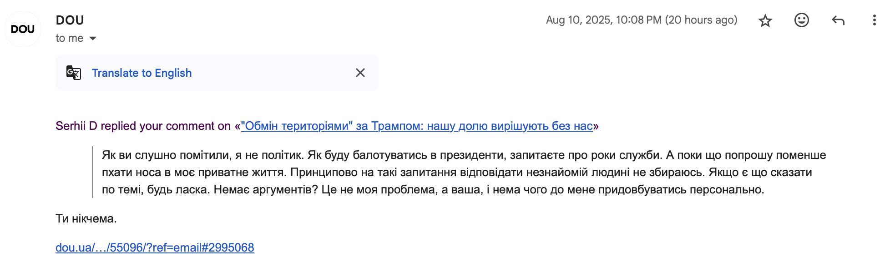Screen dimensions: 890x267
Task: Open the "Обмін територіями" article link
Action: pos(417,126)
